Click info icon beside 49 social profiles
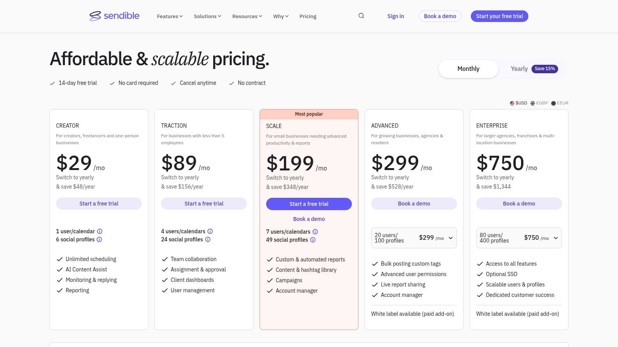 (313, 240)
